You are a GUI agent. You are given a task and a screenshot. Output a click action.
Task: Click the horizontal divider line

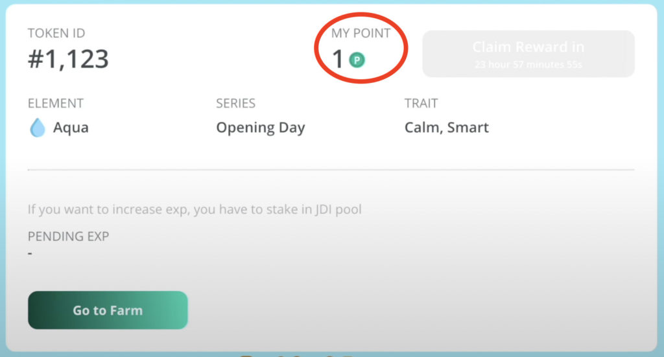pos(331,170)
